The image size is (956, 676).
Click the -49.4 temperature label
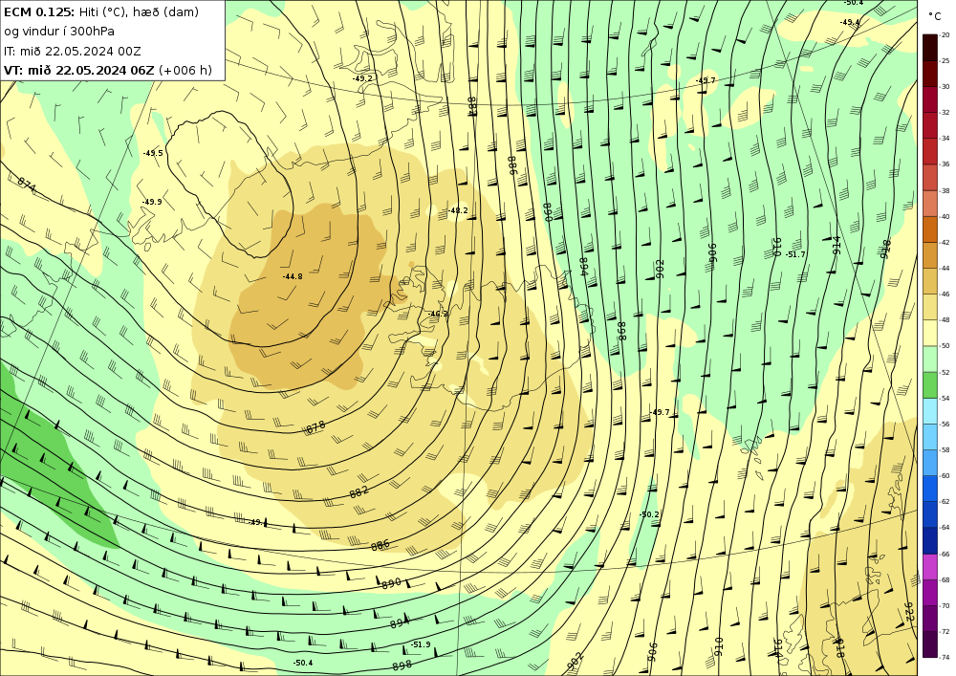(x=849, y=22)
